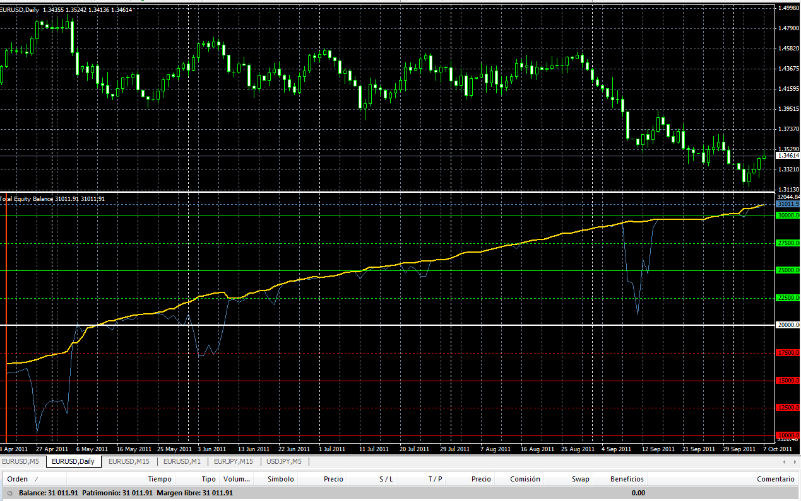Click the 29 Jul 2011 date label
The image size is (801, 501).
455,449
